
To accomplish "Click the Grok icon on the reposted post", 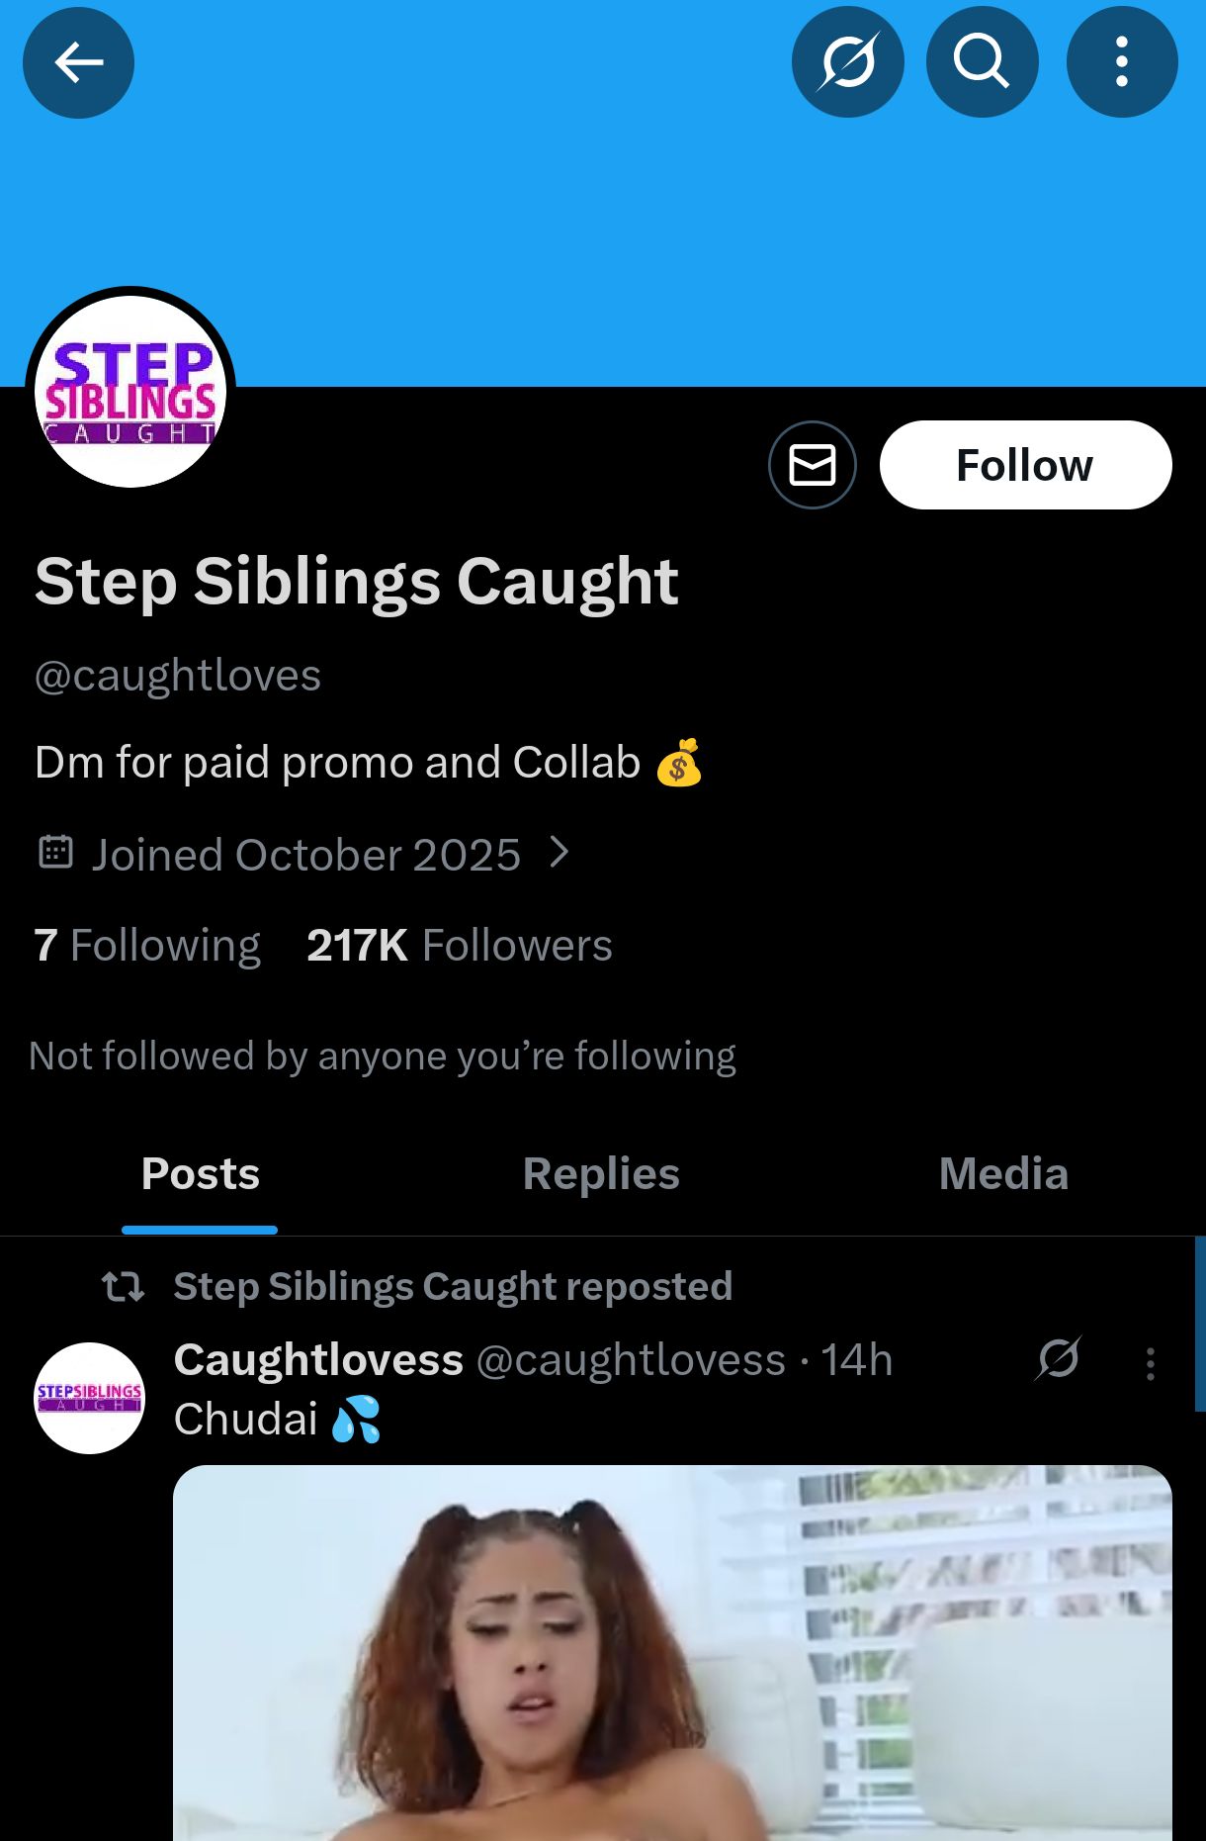I will tap(1058, 1359).
